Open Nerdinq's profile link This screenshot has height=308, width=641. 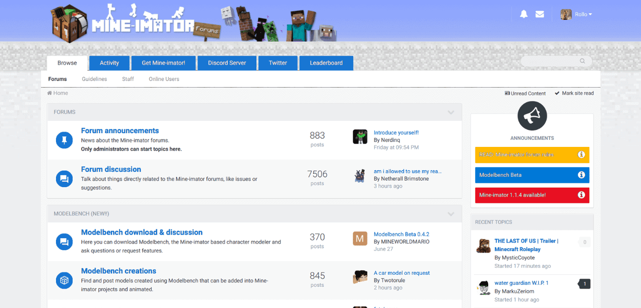point(390,140)
